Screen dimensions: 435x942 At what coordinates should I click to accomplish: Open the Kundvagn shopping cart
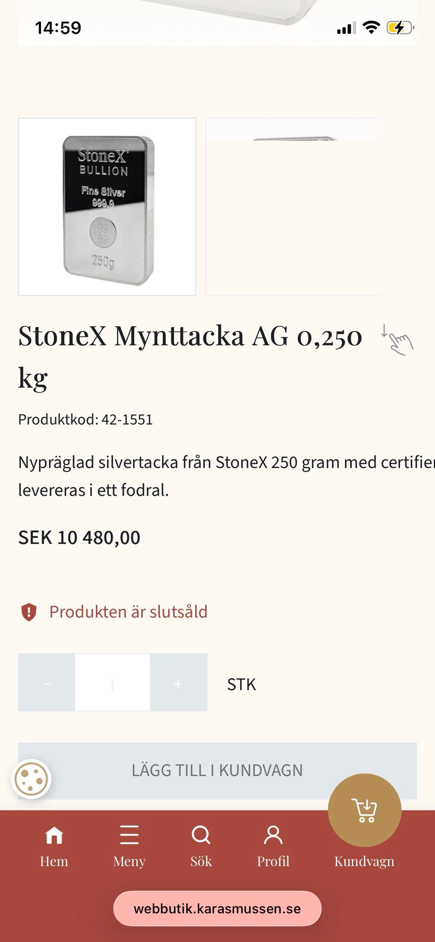[365, 810]
